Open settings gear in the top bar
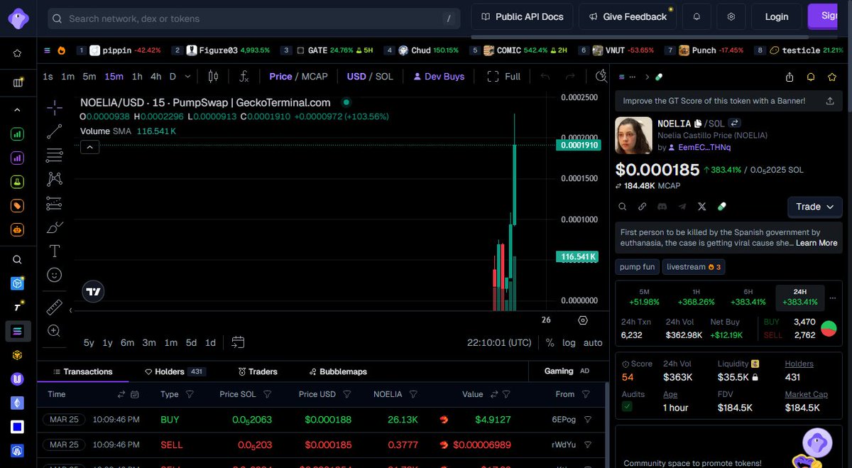The height and width of the screenshot is (468, 852). (731, 16)
